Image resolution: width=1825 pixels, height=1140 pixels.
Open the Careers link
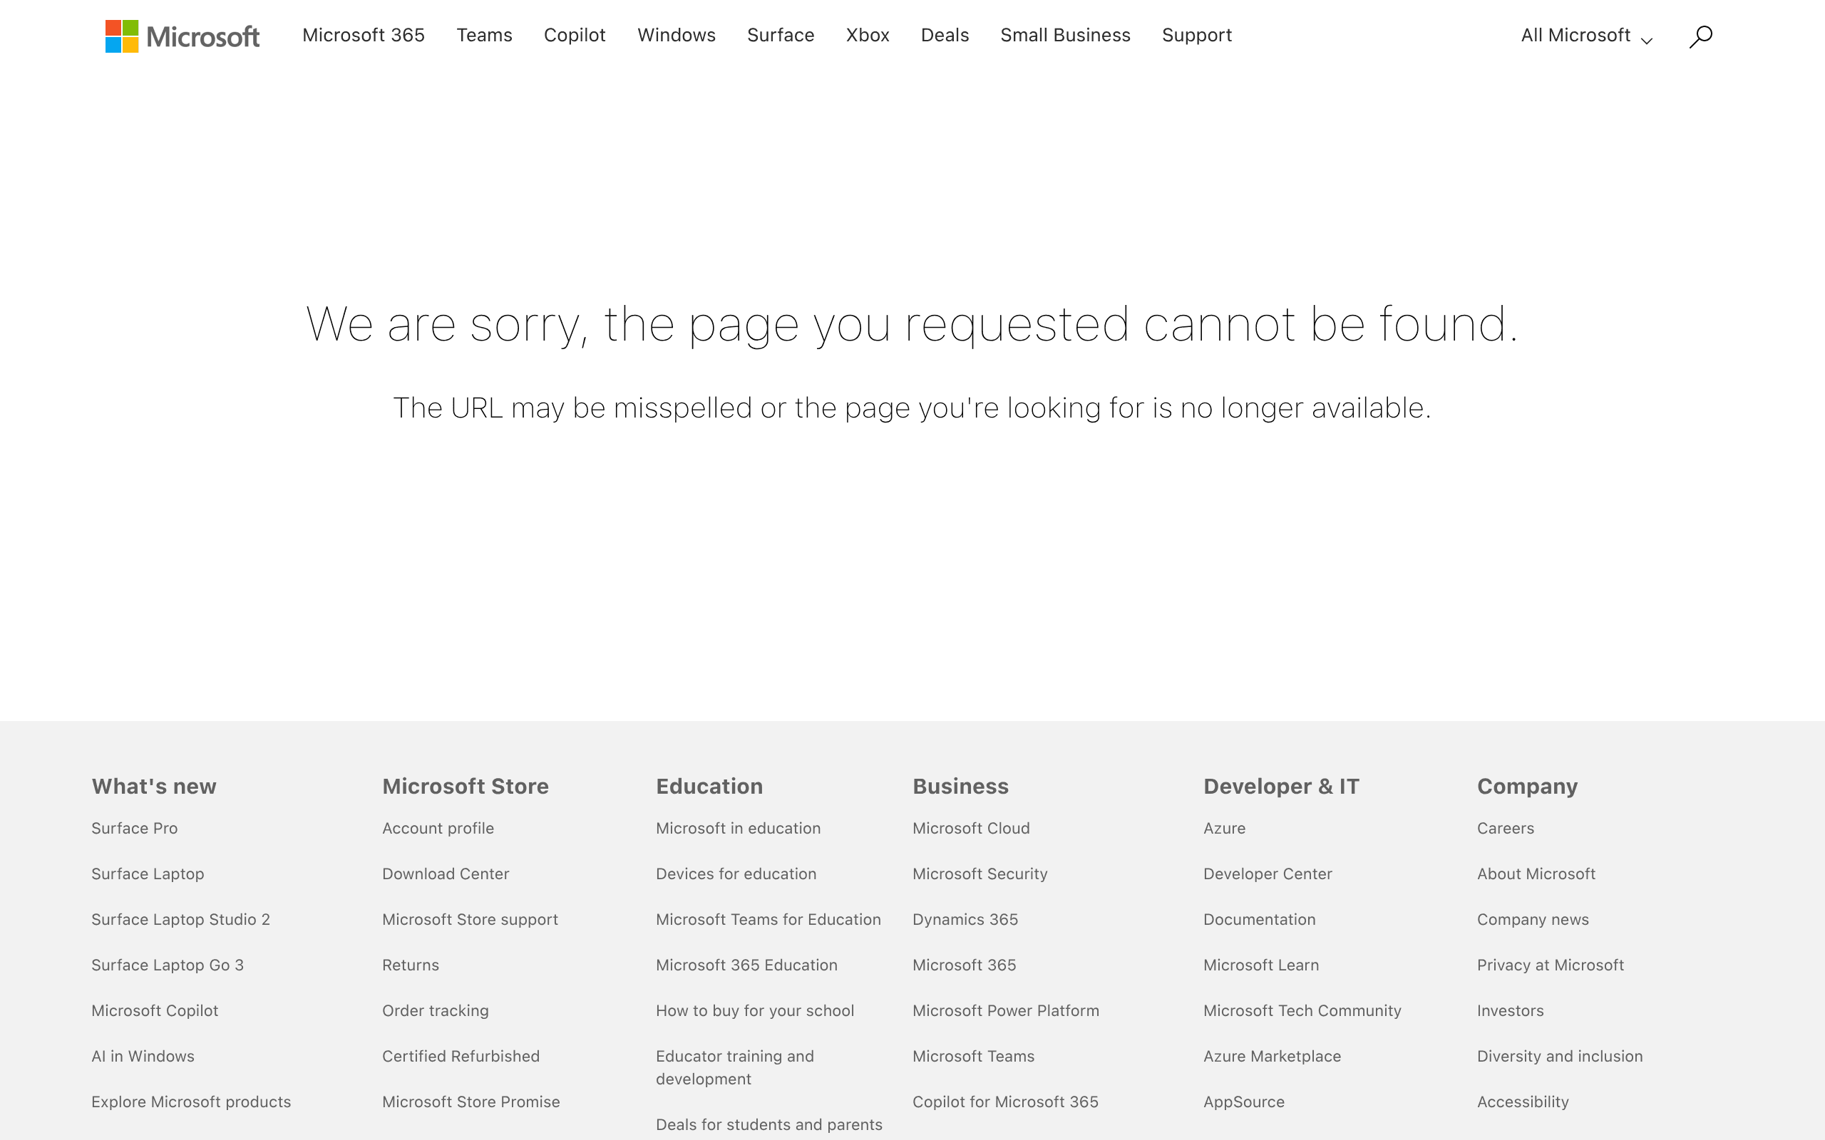coord(1505,828)
